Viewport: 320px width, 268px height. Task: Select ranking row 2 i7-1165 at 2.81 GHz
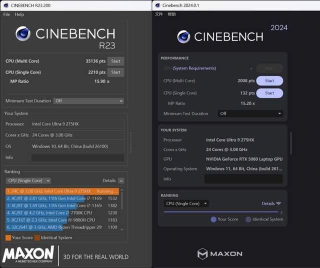62,198
